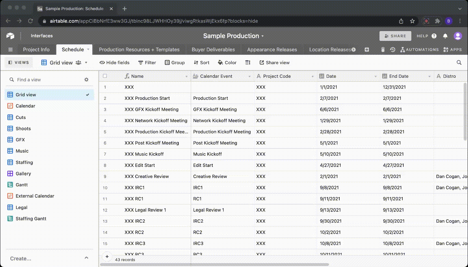Open the notifications bell
This screenshot has width=468, height=267.
(x=445, y=36)
